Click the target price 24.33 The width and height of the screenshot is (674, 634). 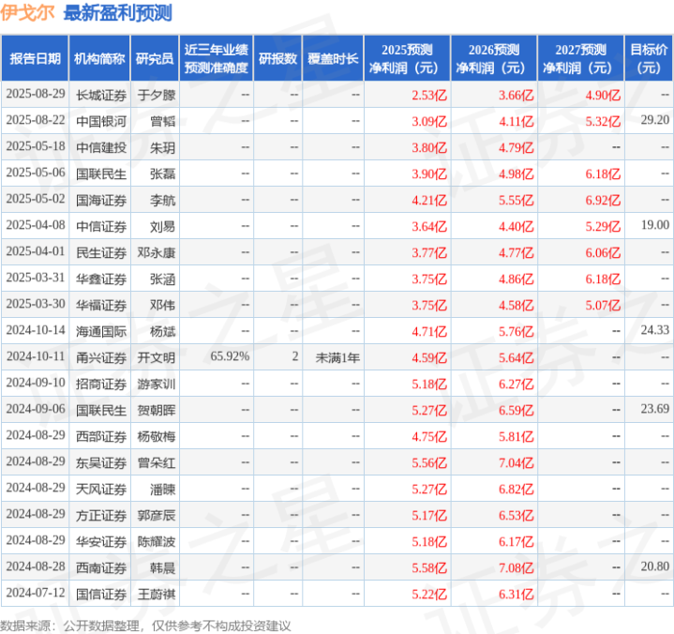point(654,330)
